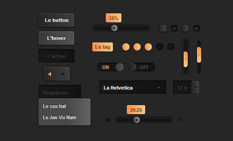233x141 pixels.
Task: Select the fifth dark rating dot
Action: (171, 47)
